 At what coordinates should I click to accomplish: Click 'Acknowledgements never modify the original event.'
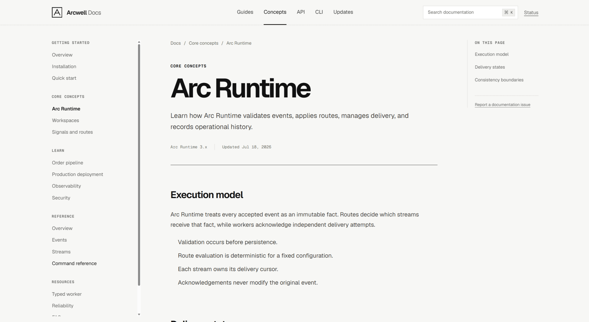pos(248,283)
